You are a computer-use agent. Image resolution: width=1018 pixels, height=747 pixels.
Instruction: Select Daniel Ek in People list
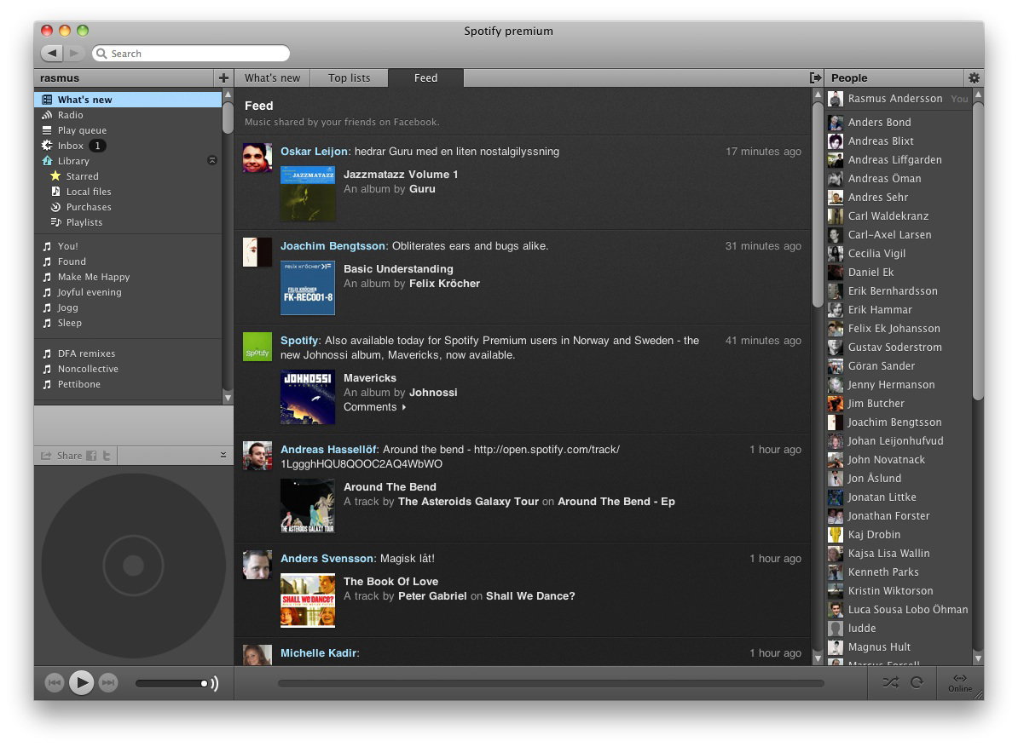[899, 273]
